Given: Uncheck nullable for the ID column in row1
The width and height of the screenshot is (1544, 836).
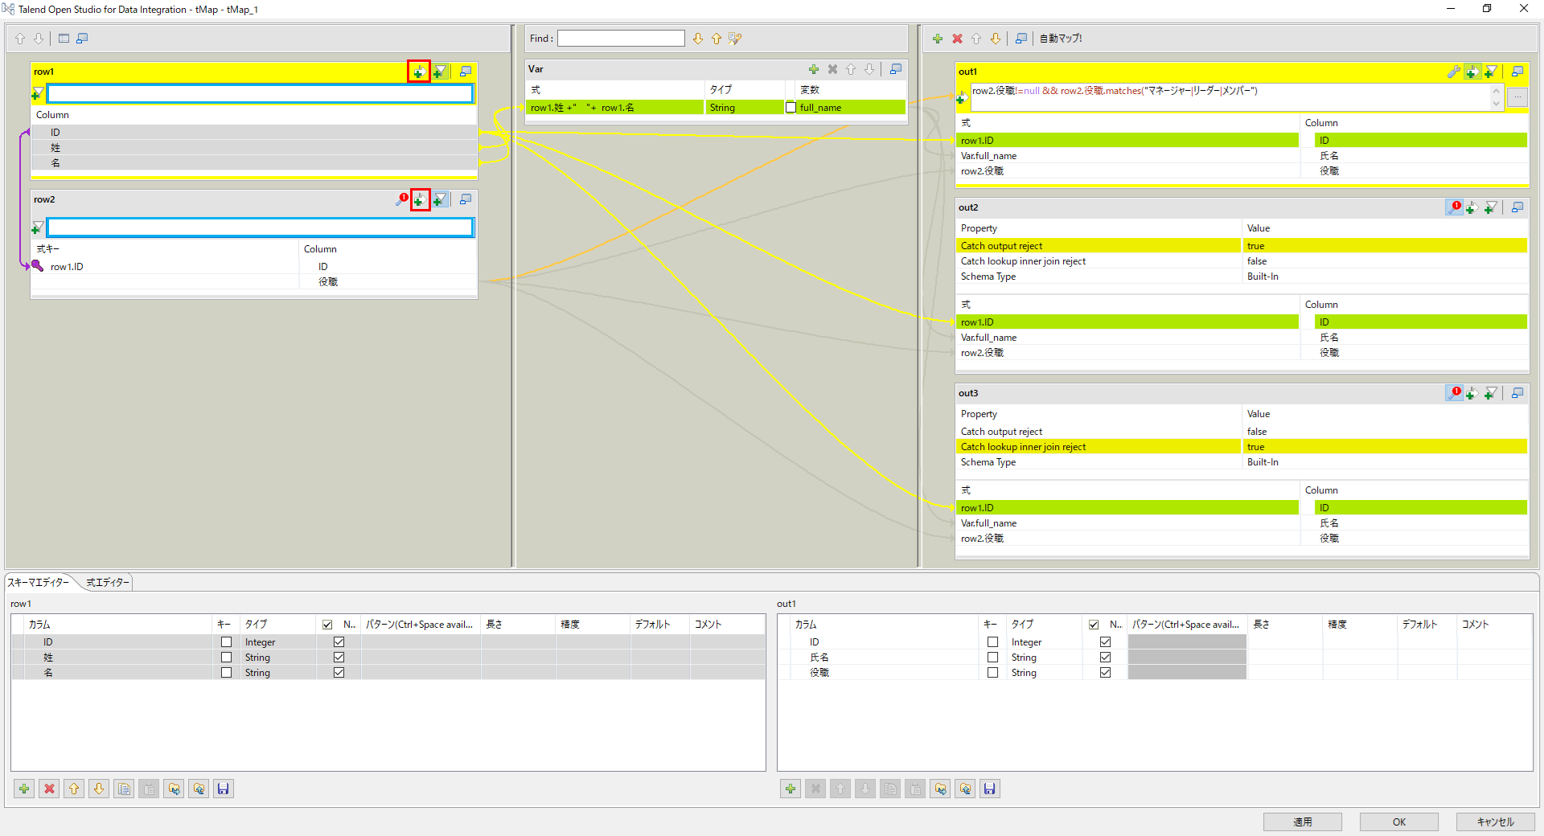Looking at the screenshot, I should [338, 641].
